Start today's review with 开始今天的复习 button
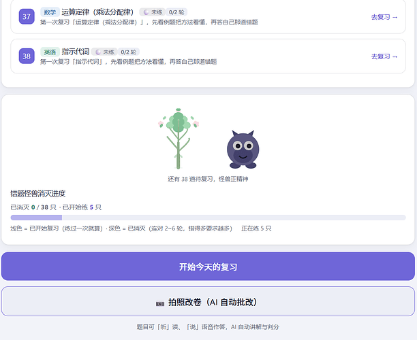417x340 pixels. pos(208,266)
